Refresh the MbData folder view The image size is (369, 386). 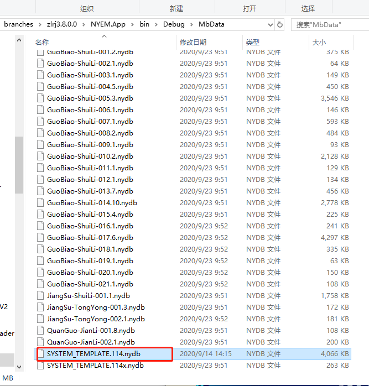(x=280, y=24)
